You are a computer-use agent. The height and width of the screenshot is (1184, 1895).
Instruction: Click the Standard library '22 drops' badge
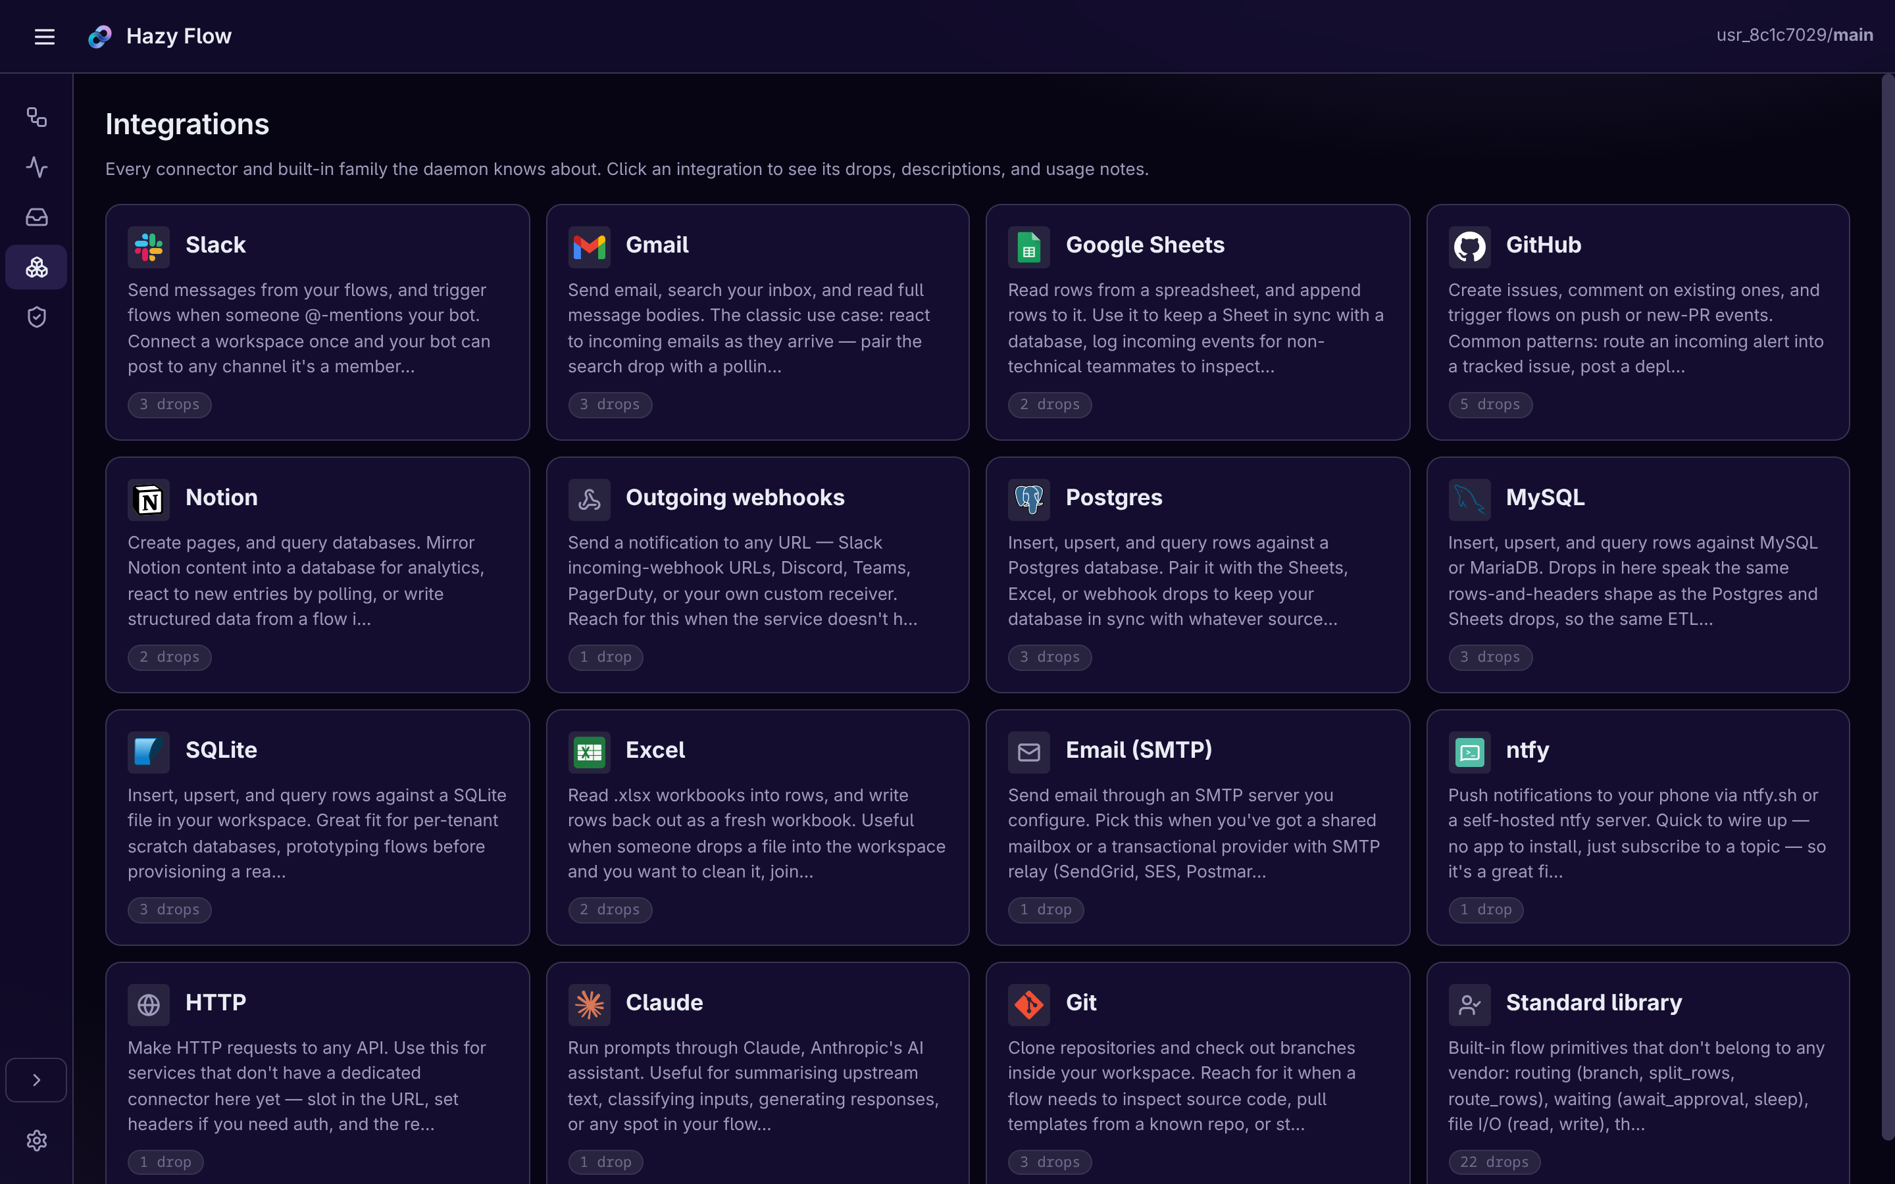1494,1162
